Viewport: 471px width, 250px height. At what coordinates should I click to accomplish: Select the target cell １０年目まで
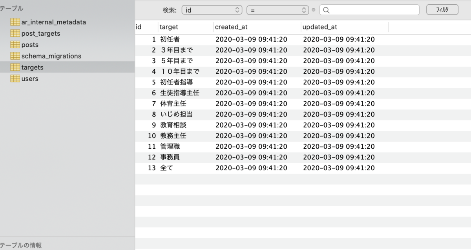click(x=180, y=71)
